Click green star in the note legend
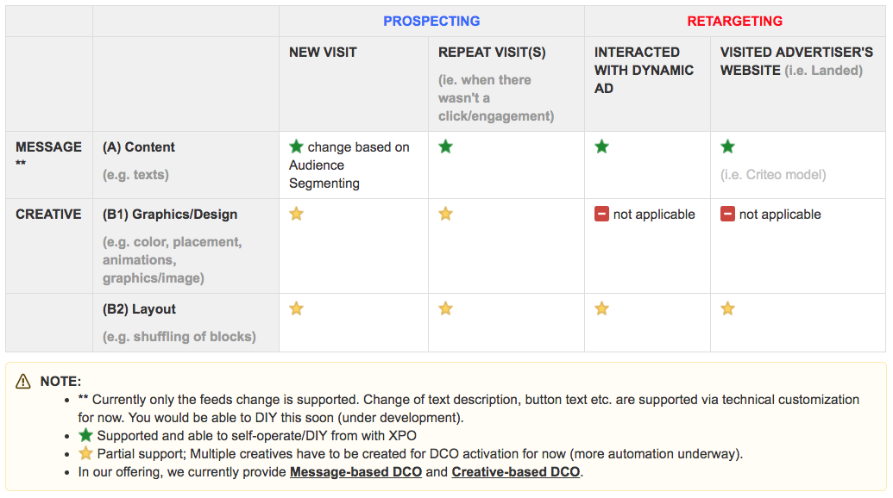This screenshot has height=498, width=893. coord(85,435)
